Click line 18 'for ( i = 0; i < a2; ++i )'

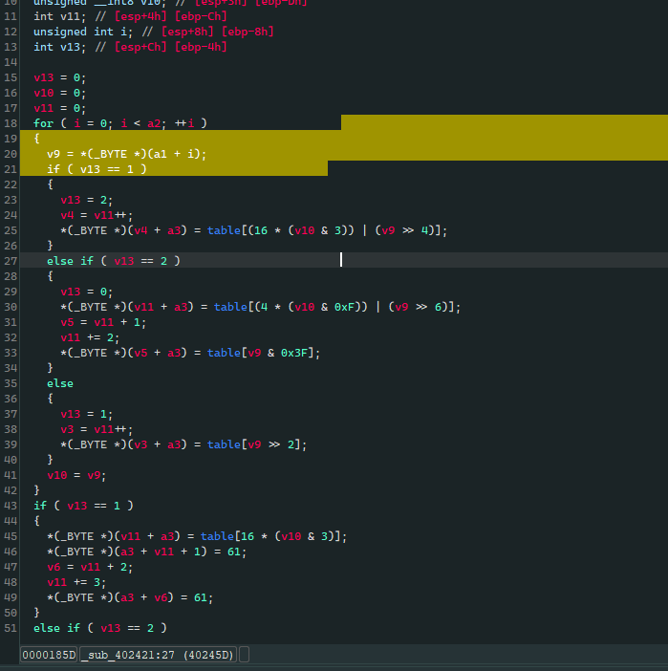(x=120, y=123)
